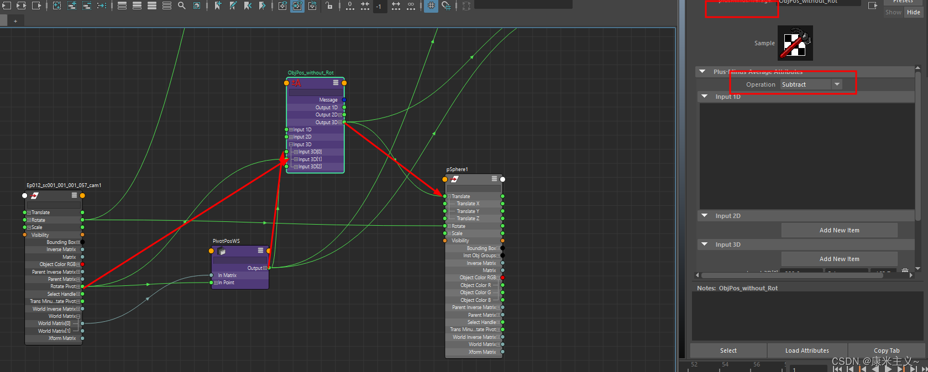
Task: Click Add New Item under Input 2D
Action: point(839,230)
